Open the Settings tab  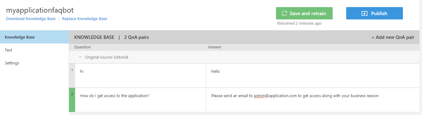[x=34, y=63]
